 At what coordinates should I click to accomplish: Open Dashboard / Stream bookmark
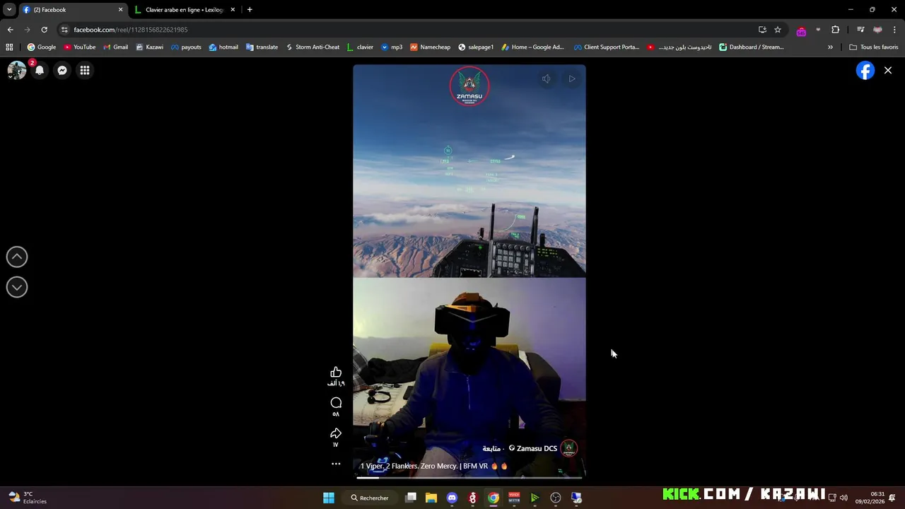click(752, 47)
